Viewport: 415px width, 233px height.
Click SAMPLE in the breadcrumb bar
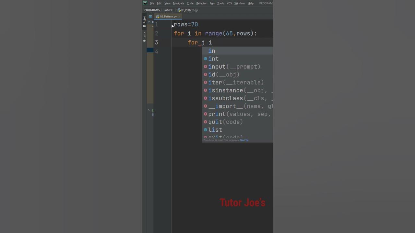(169, 10)
